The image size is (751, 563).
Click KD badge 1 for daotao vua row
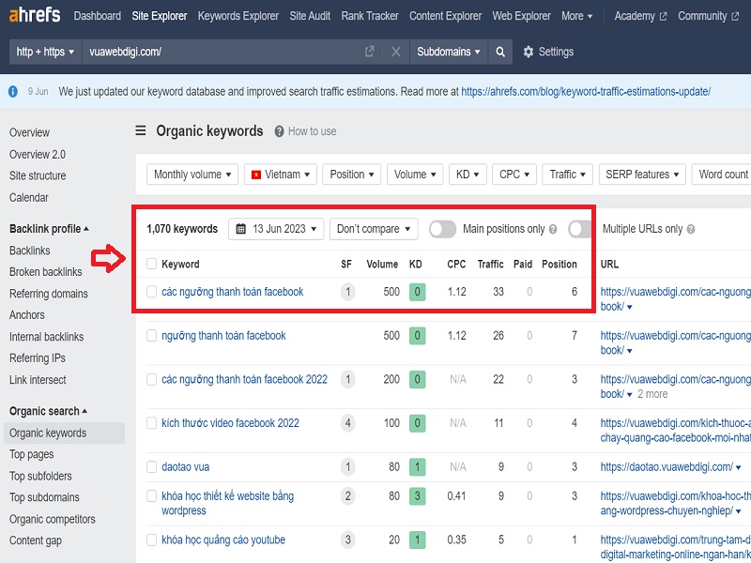pyautogui.click(x=417, y=466)
